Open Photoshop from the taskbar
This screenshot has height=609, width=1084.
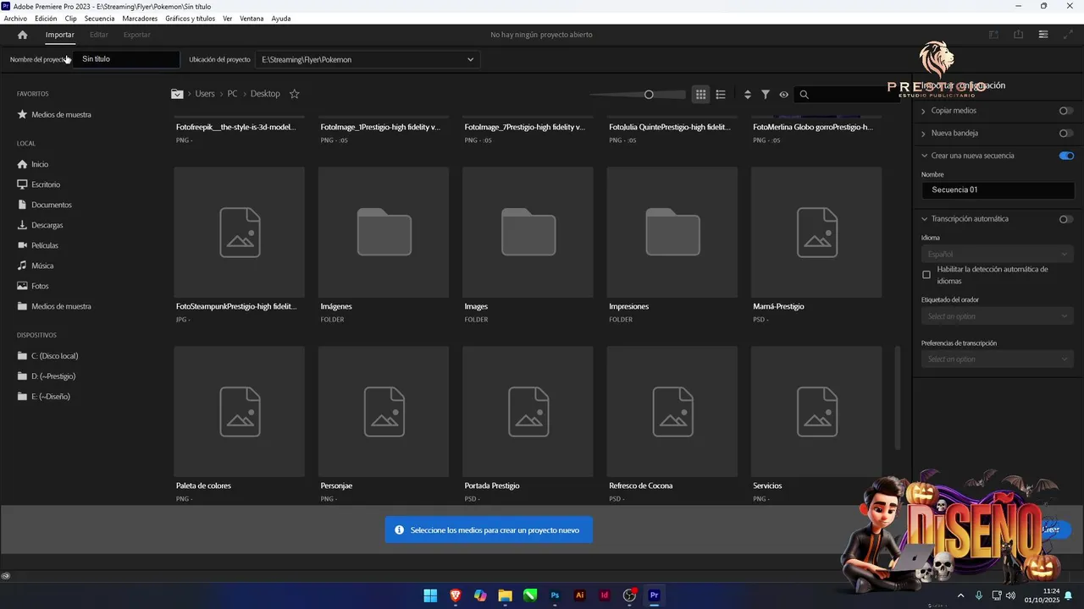[555, 595]
